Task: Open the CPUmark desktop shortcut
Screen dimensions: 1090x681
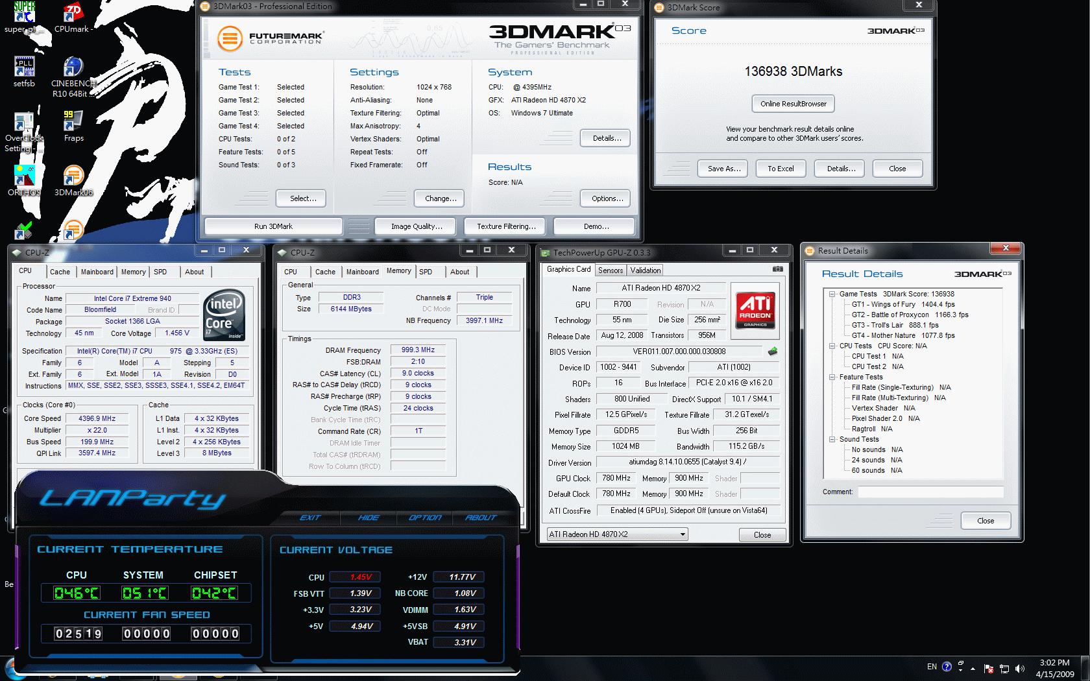Action: click(73, 17)
